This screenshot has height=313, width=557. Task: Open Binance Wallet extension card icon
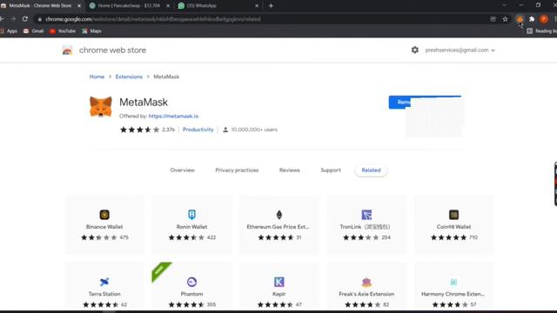click(104, 215)
